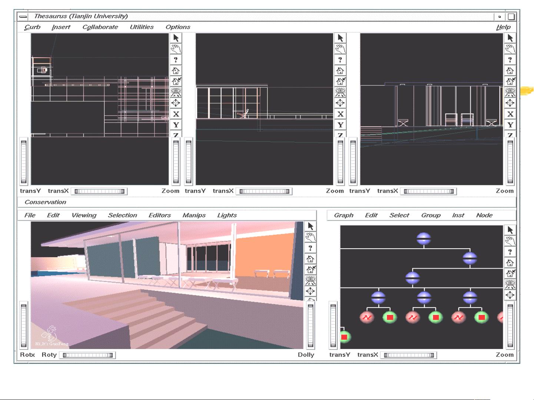Expand the File menu of the 3D viewer
534x400 pixels.
[x=30, y=215]
